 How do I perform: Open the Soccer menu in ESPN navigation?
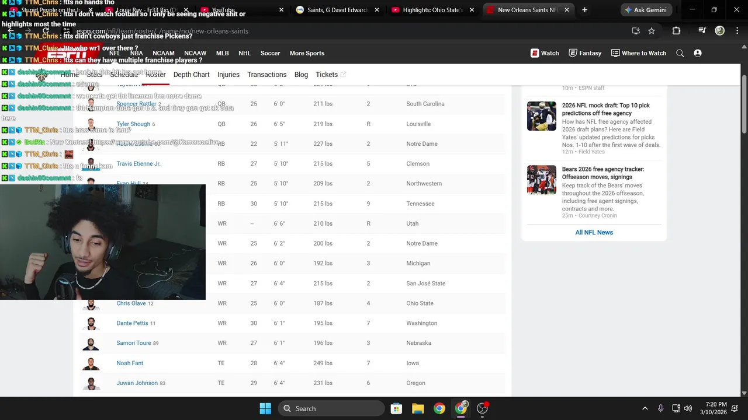tap(270, 53)
